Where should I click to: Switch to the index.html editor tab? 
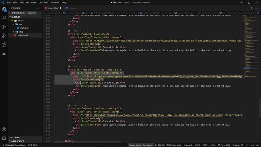click(53, 8)
